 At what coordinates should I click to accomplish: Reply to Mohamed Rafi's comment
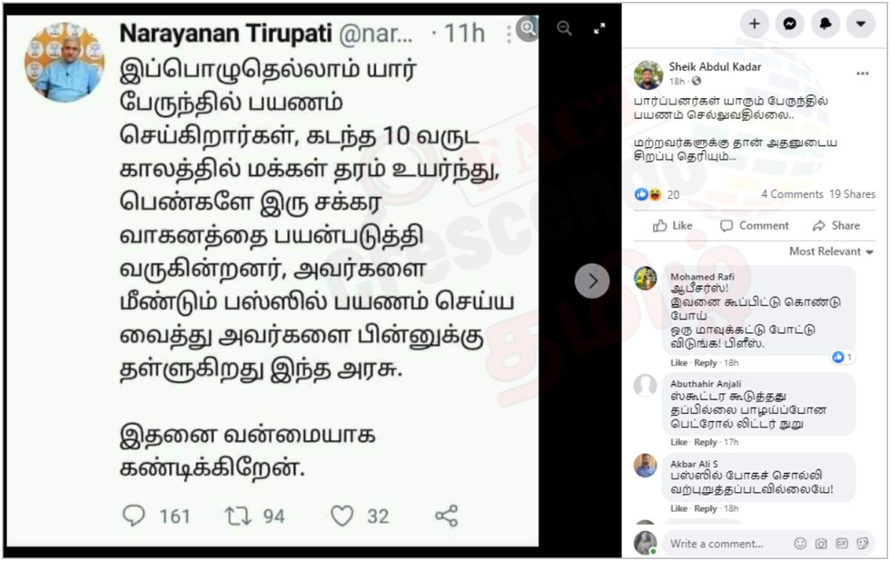(706, 362)
